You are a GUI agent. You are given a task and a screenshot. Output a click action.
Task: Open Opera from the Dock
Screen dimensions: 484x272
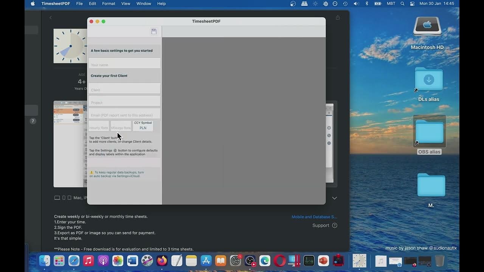coord(280,261)
